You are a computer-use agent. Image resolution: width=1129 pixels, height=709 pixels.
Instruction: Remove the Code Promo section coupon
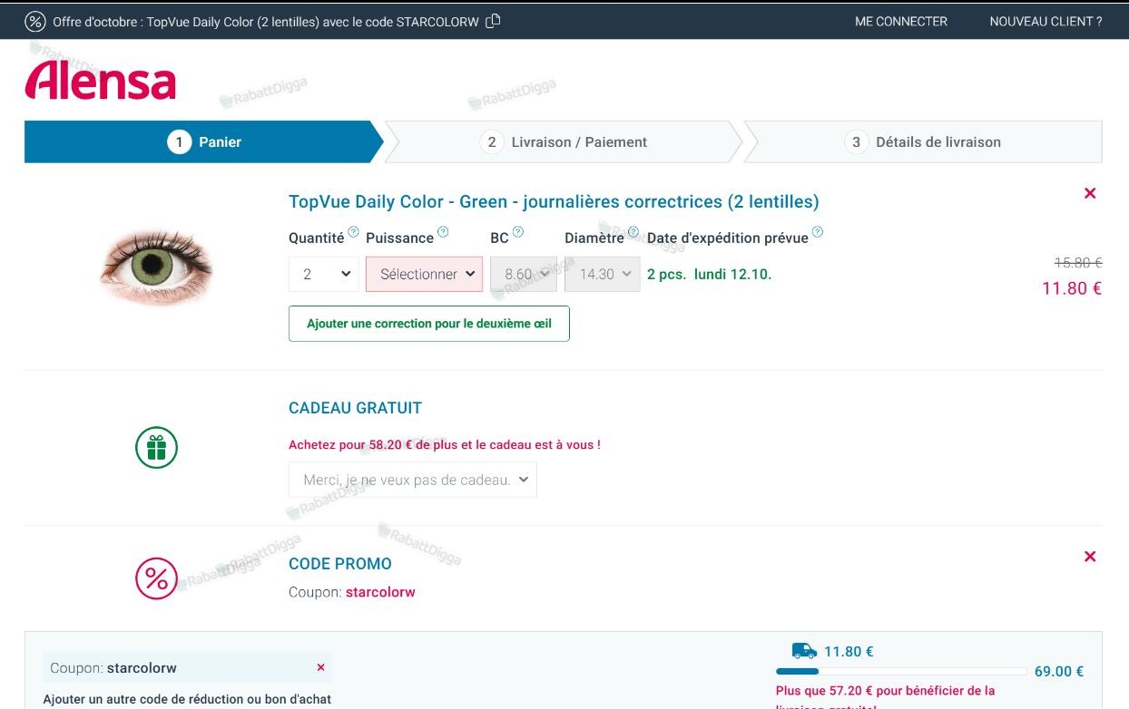coord(1090,557)
